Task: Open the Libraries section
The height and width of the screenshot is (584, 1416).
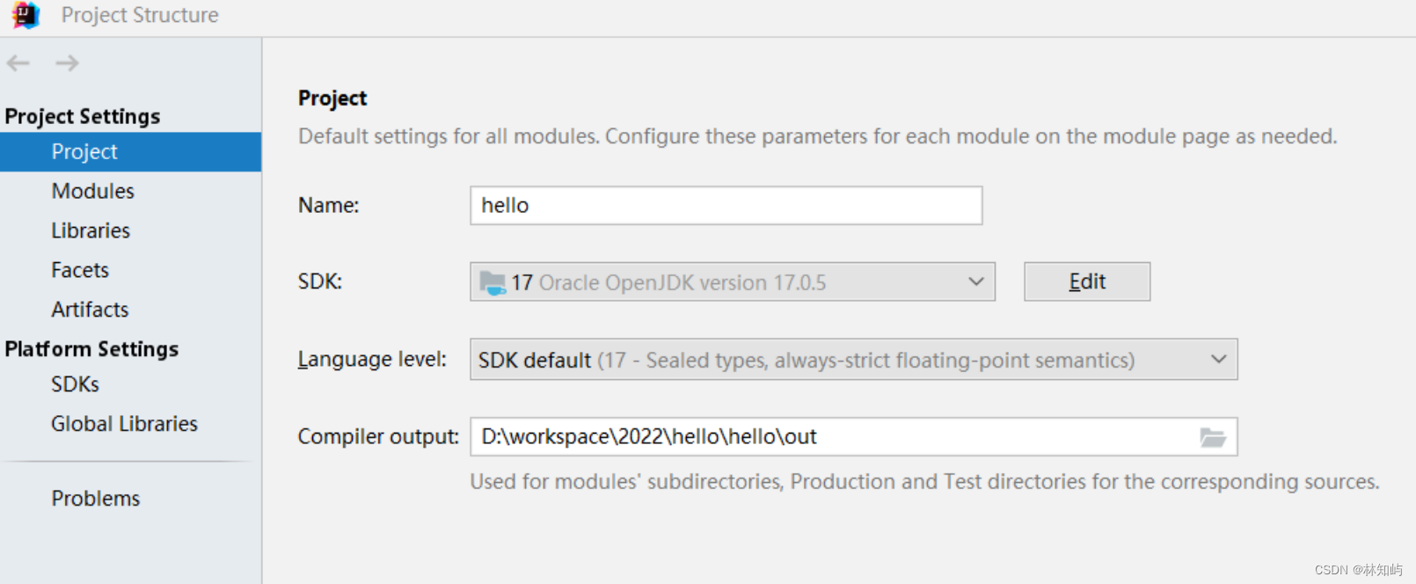Action: point(90,230)
